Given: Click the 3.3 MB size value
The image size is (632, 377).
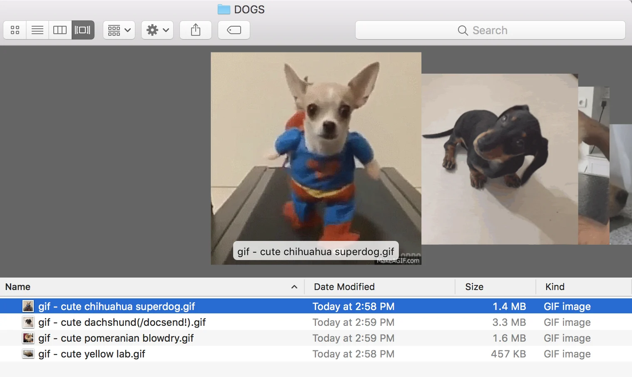Looking at the screenshot, I should [509, 322].
